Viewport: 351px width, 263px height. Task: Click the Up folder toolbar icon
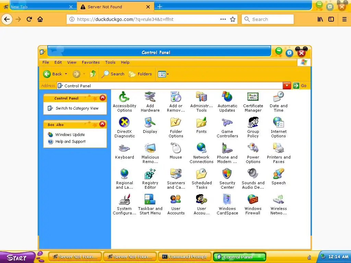(93, 74)
